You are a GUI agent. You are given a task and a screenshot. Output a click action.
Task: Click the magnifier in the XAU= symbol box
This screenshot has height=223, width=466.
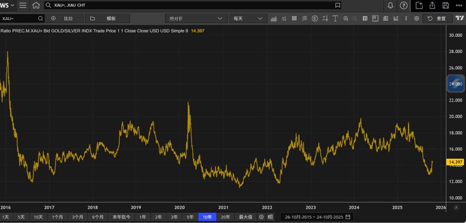click(x=40, y=18)
